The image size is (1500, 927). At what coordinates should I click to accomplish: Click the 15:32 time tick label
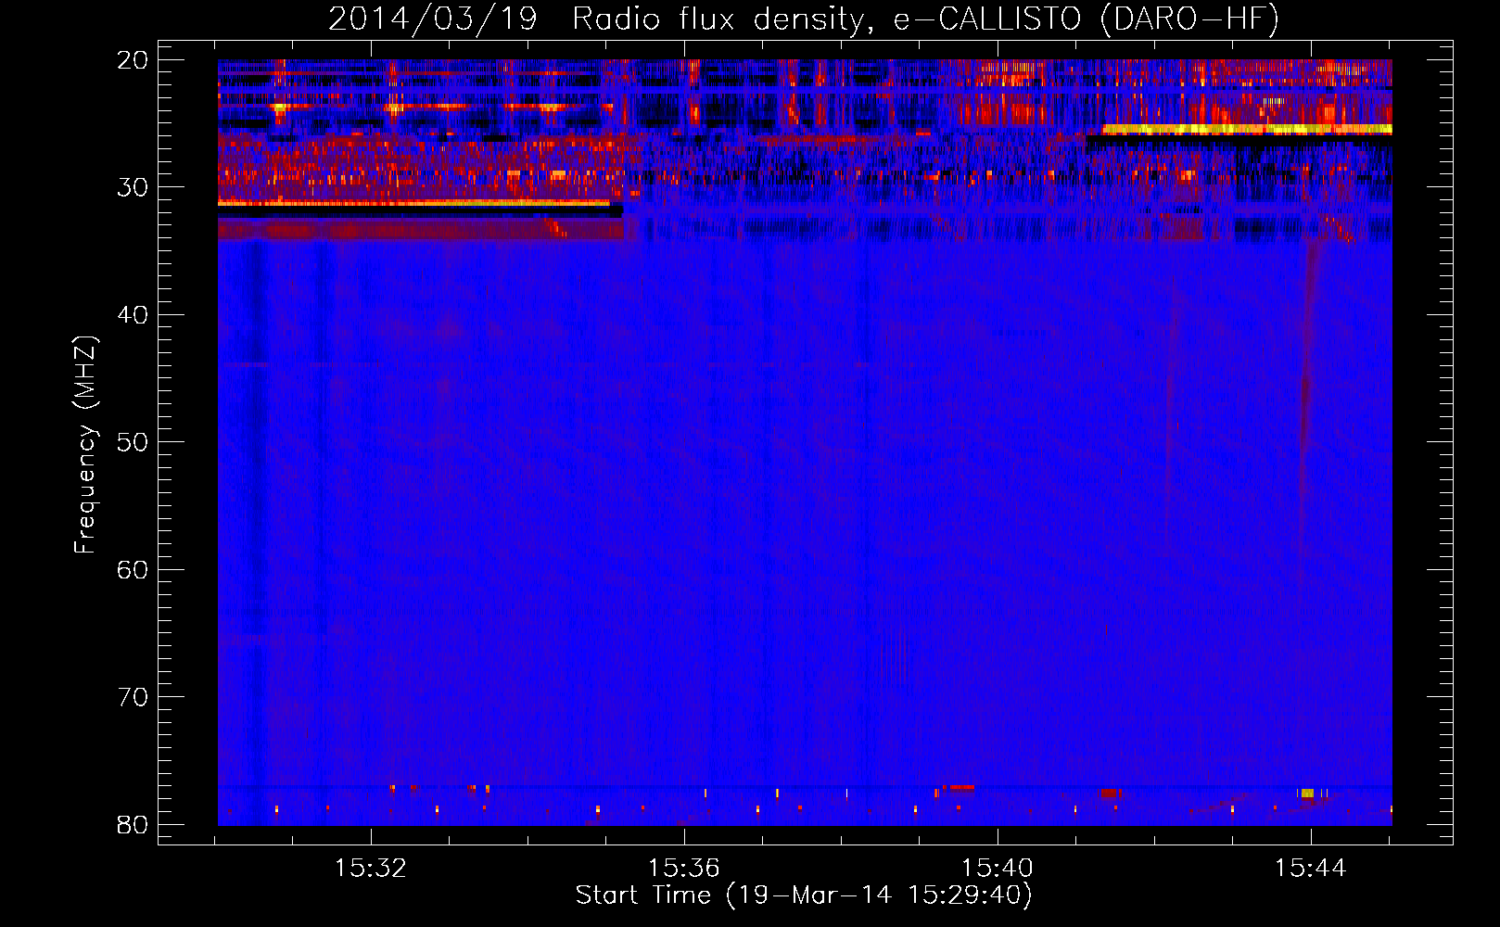pyautogui.click(x=371, y=869)
